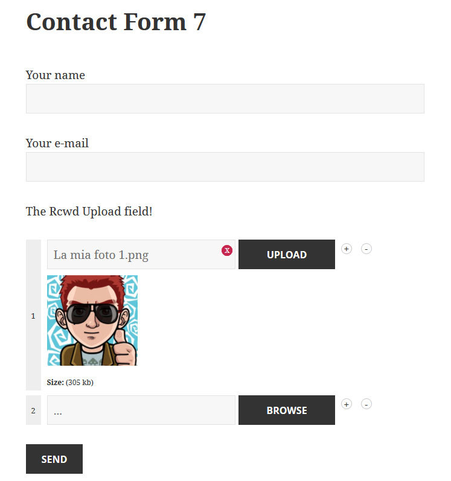Screen dimensions: 451x481
Task: Click the 'Size: (305 kb)' file info
Action: coord(70,382)
